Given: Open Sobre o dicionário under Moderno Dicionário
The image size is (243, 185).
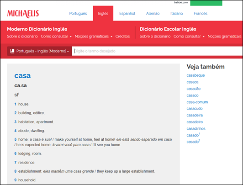Looking at the screenshot, I should point(22,37).
